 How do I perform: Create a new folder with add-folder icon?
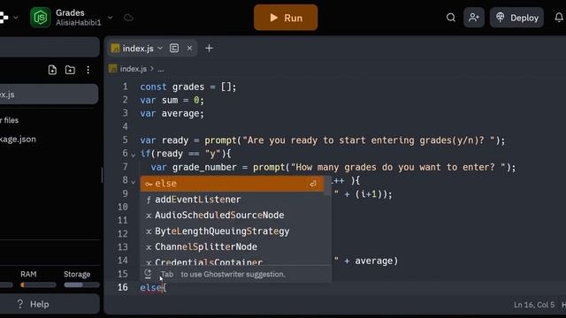(70, 70)
